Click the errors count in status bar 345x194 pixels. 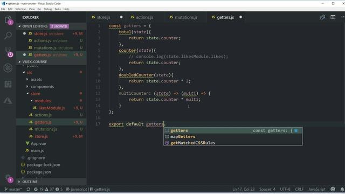(39, 189)
